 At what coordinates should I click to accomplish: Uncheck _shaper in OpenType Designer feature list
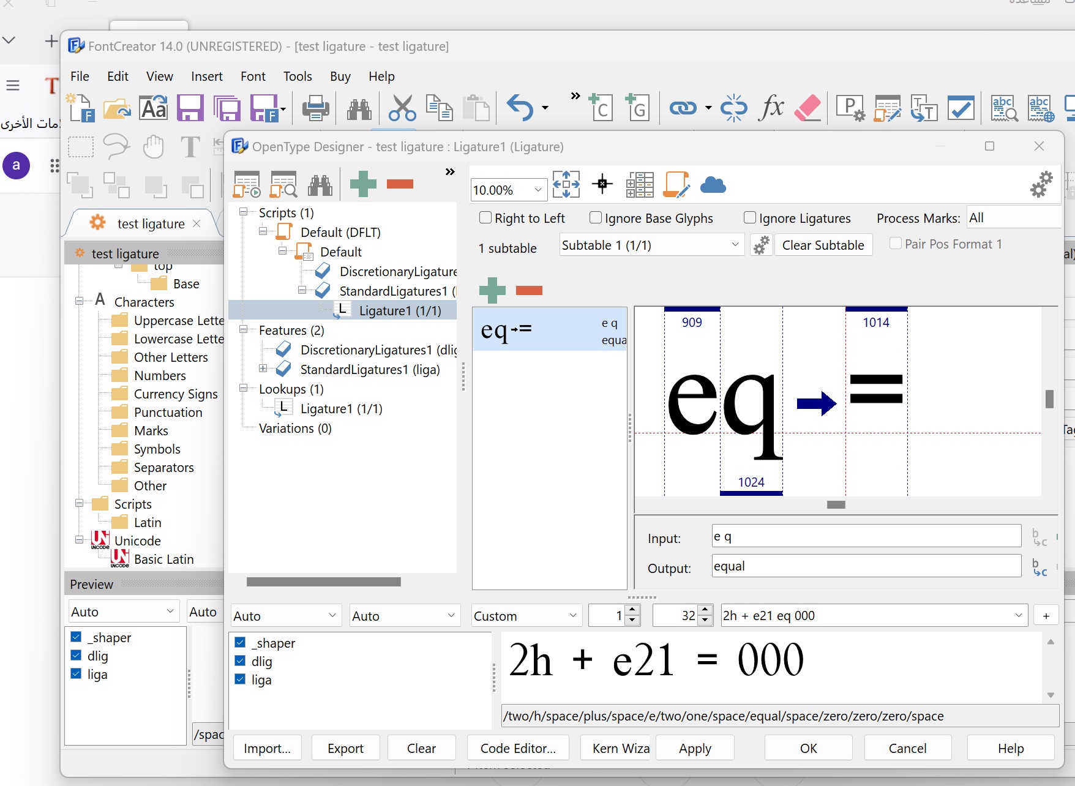pos(240,643)
